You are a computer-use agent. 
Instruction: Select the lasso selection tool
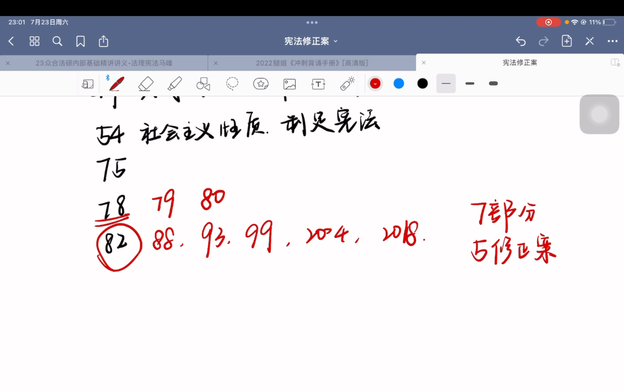click(x=232, y=84)
